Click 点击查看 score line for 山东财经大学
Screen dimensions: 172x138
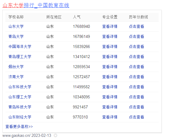click(x=136, y=117)
